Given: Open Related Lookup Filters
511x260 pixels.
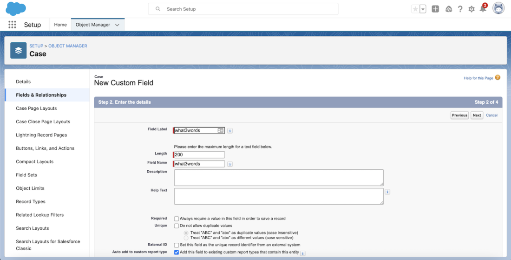Looking at the screenshot, I should 40,215.
